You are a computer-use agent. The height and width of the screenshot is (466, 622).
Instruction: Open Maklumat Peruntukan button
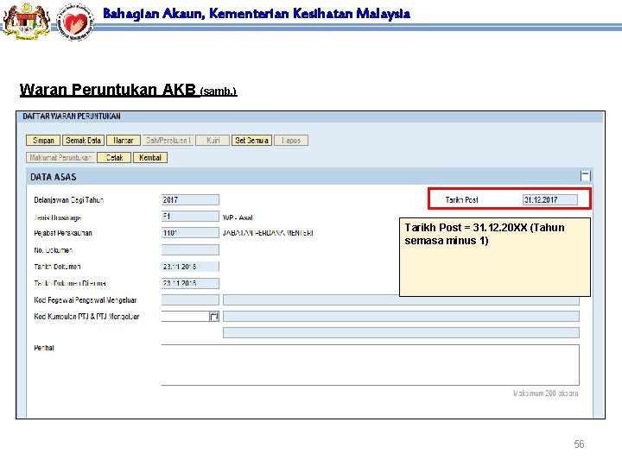pyautogui.click(x=60, y=158)
